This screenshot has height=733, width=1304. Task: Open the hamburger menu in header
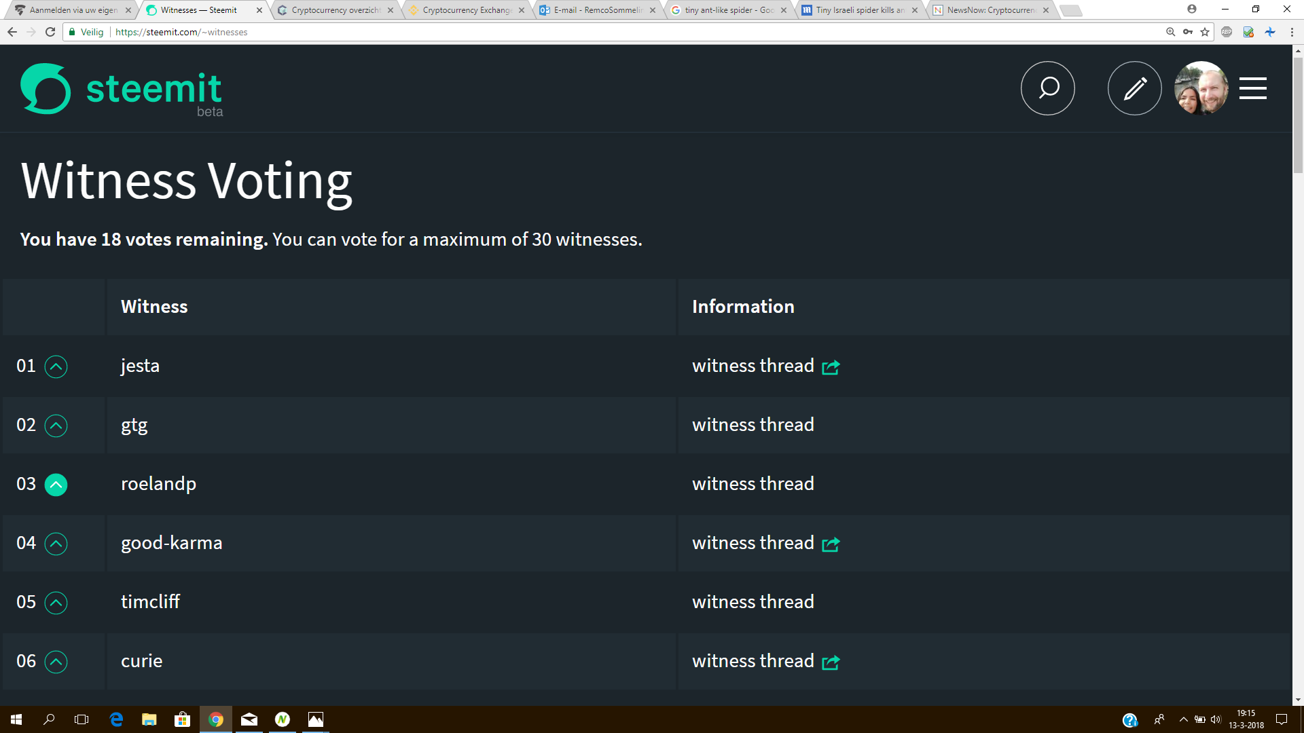point(1252,88)
